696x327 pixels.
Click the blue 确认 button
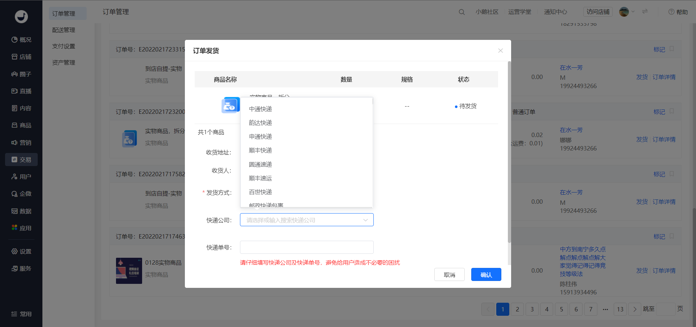(486, 275)
